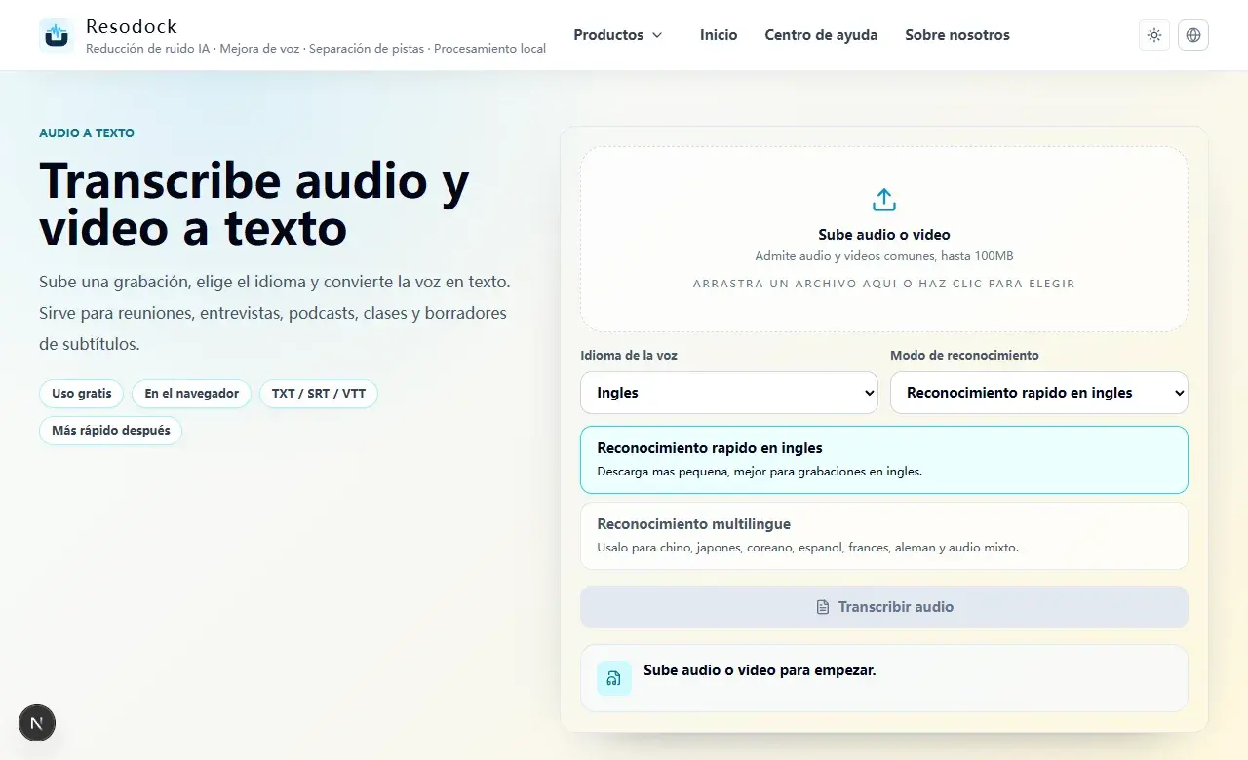Click the 'Transcribe audio y video a texto' heading
The width and height of the screenshot is (1248, 760).
(x=254, y=204)
